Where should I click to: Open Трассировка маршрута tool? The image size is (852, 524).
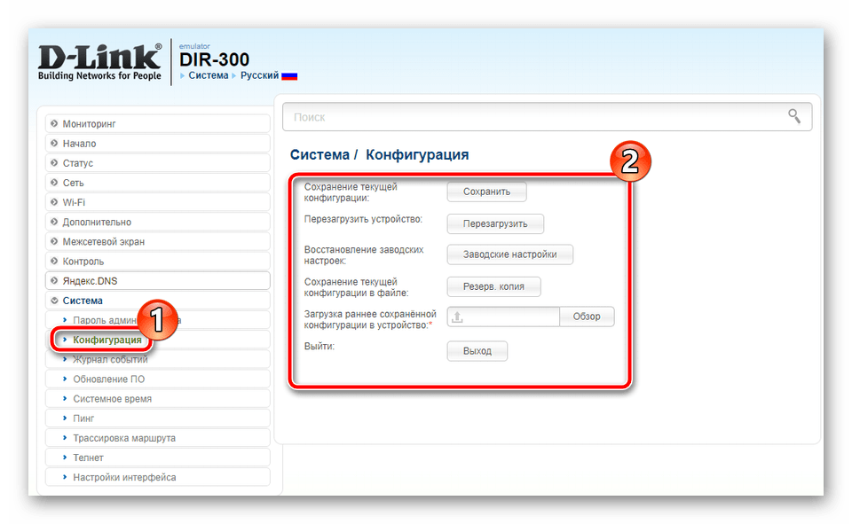158,438
